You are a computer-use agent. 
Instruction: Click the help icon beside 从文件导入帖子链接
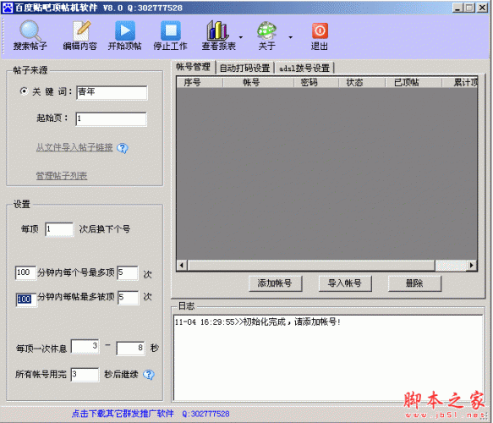(123, 148)
